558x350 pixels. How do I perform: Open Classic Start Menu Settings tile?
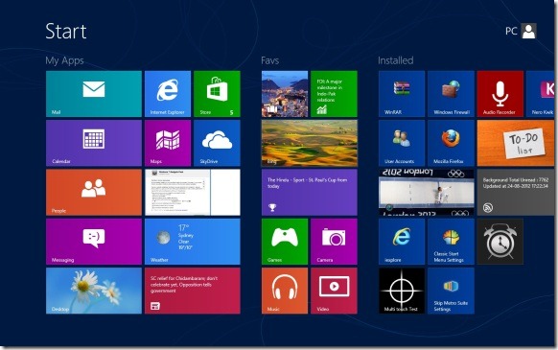click(451, 242)
